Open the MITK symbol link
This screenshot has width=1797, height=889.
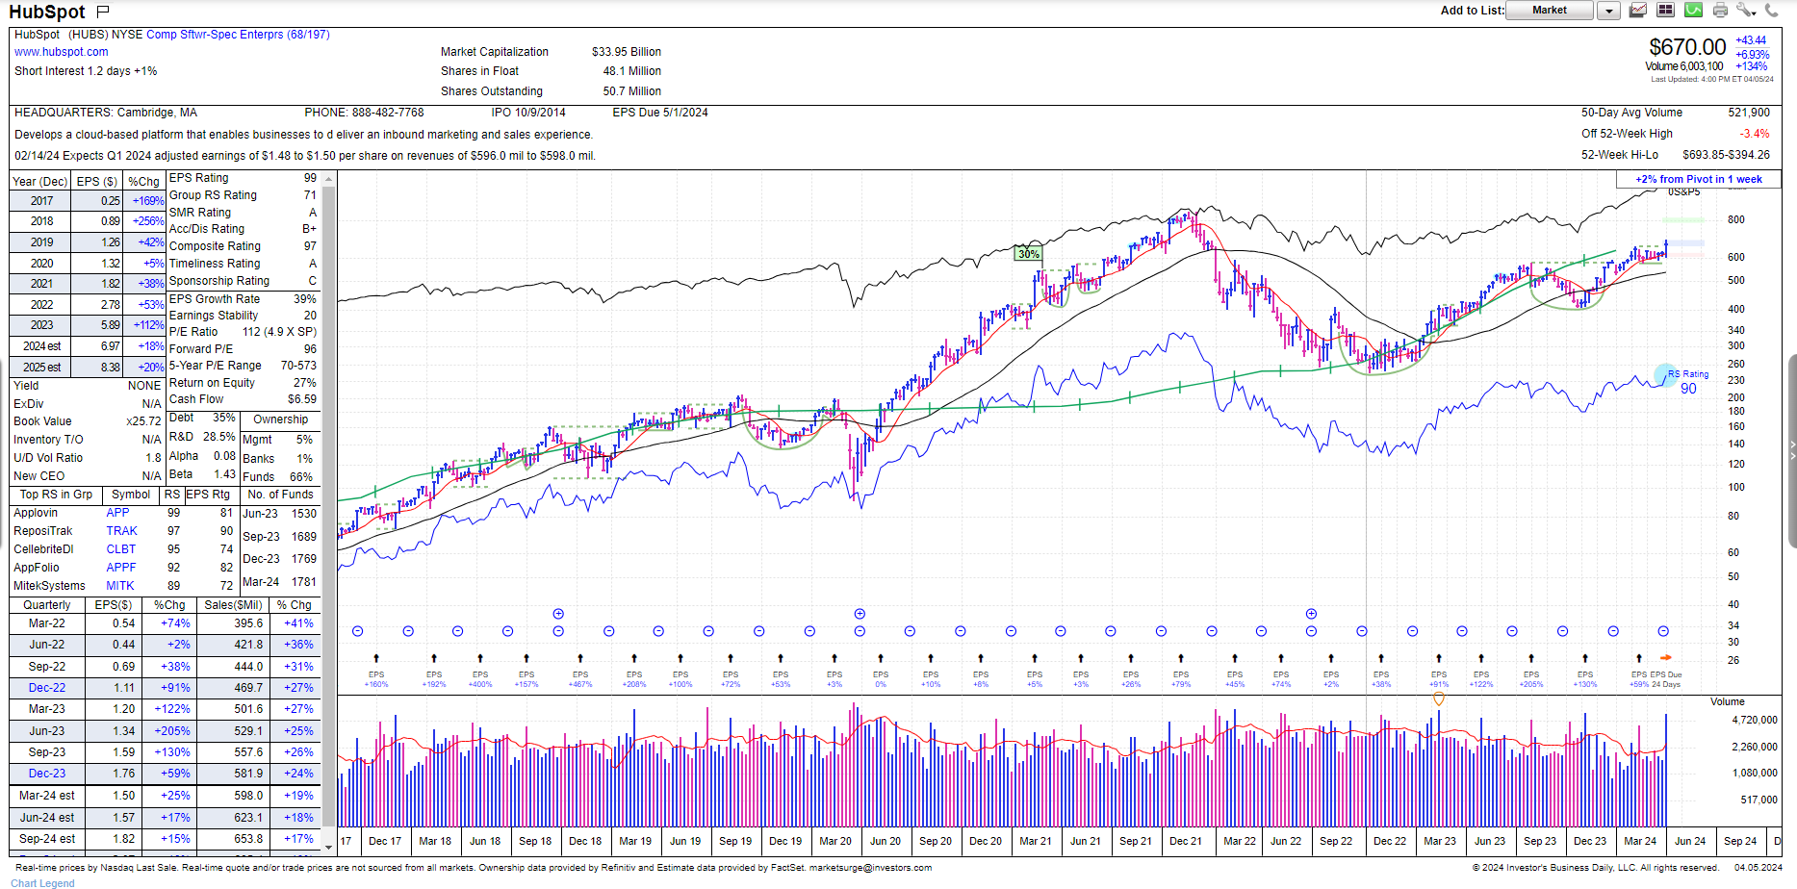(x=120, y=586)
